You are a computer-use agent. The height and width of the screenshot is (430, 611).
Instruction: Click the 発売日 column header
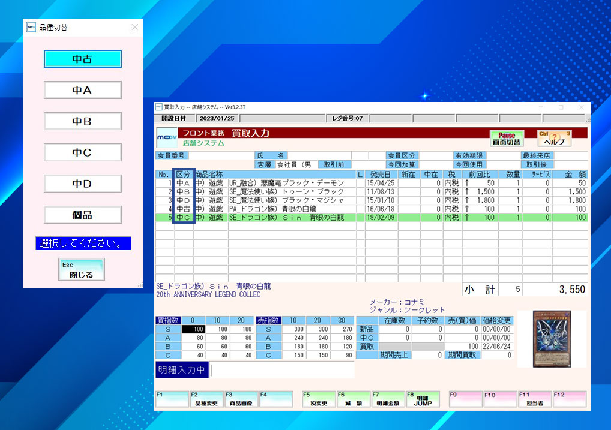[381, 174]
